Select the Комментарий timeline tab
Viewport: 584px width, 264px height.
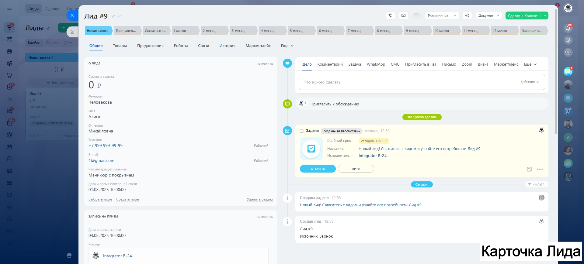coord(330,64)
